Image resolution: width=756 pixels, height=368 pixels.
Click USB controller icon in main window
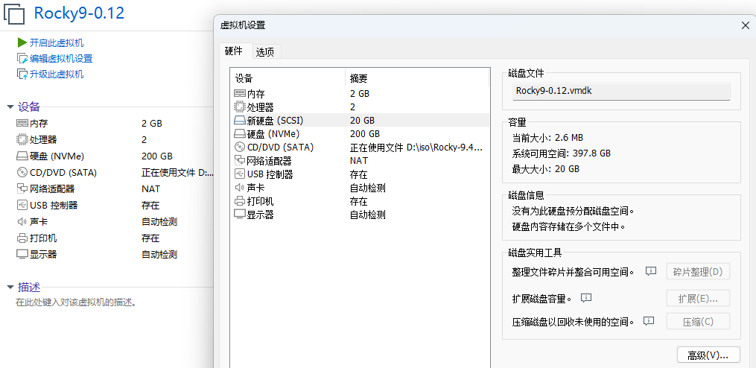pyautogui.click(x=22, y=205)
